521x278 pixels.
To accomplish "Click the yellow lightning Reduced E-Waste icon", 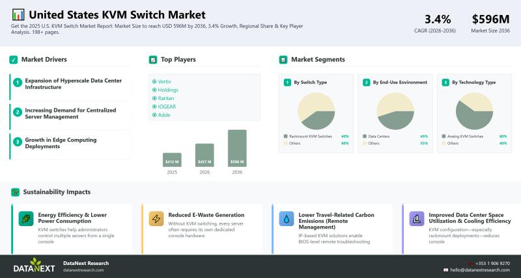I will [x=156, y=219].
